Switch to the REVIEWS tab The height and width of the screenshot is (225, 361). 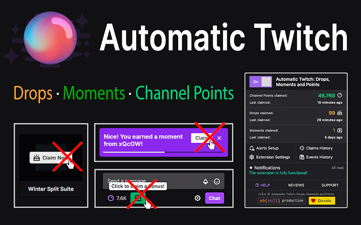pyautogui.click(x=296, y=185)
